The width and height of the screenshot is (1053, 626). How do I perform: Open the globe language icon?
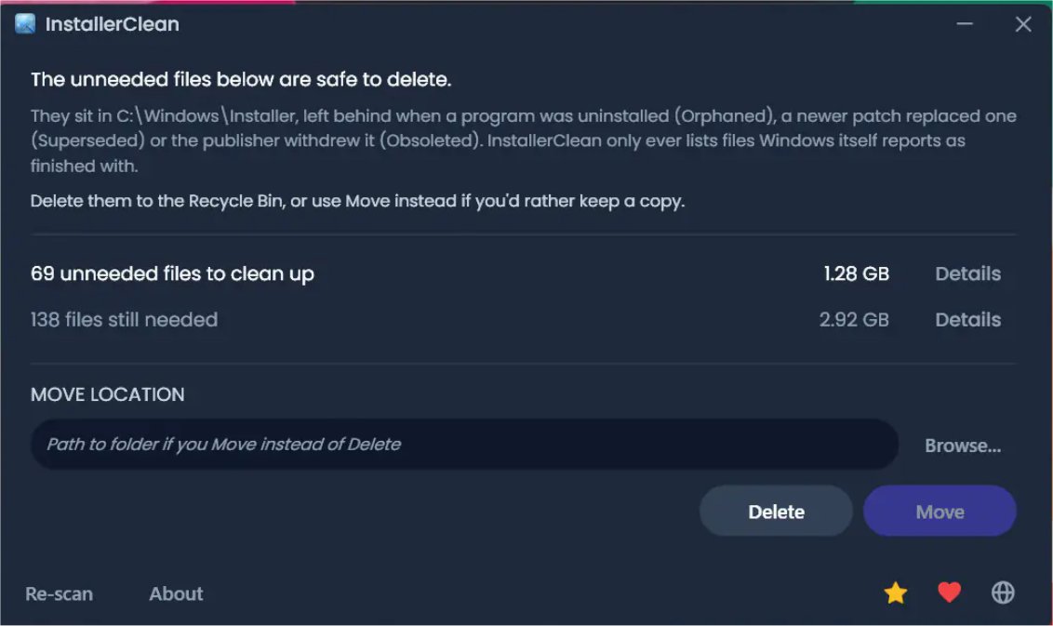click(1003, 593)
